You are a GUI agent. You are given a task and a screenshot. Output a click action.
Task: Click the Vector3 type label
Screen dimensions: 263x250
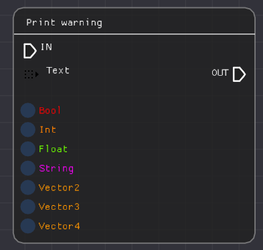59,206
